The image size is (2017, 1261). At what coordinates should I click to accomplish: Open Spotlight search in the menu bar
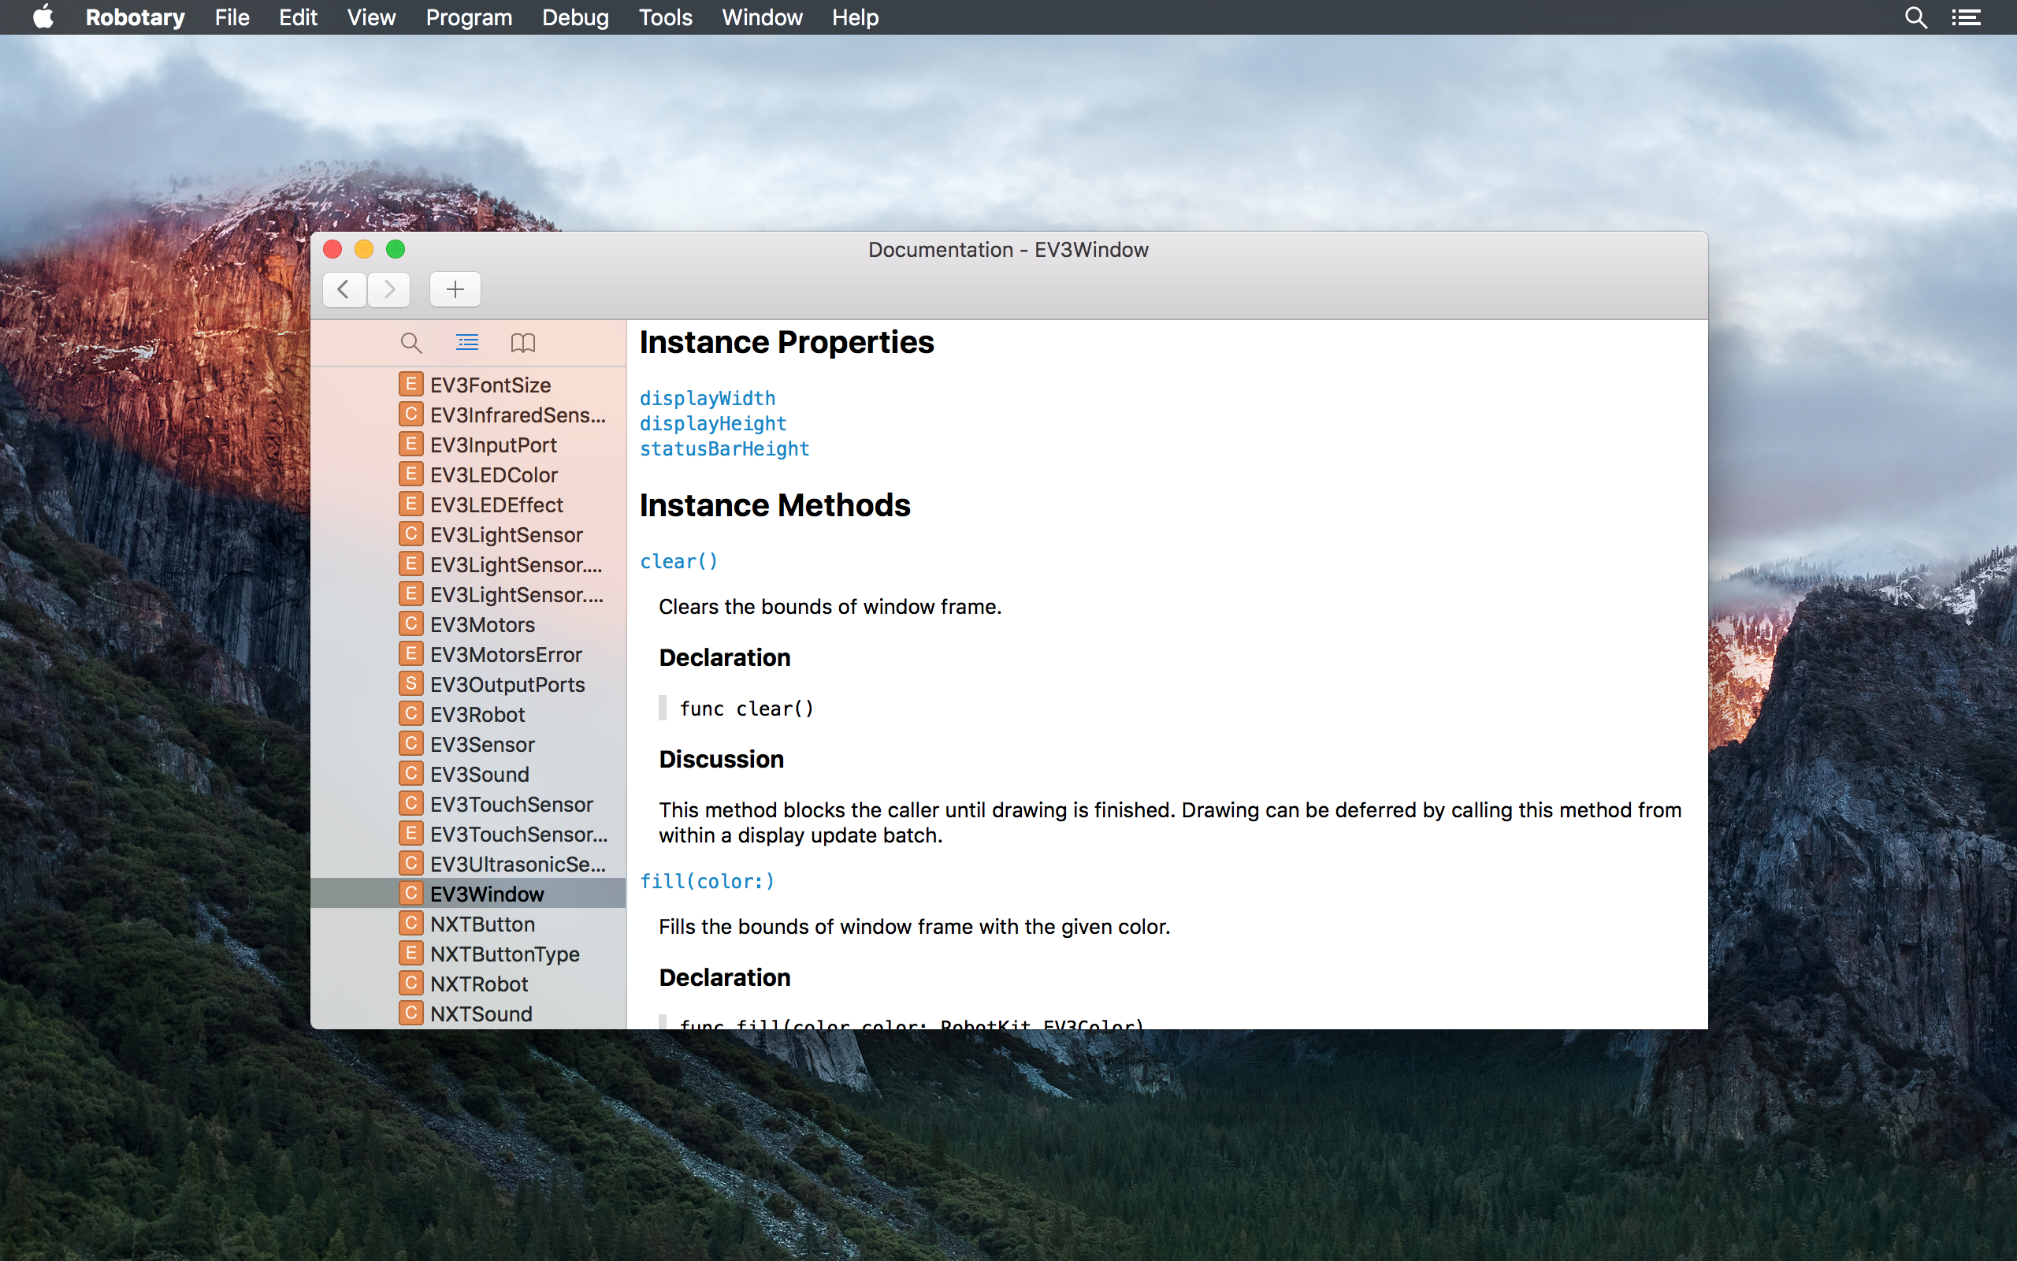pyautogui.click(x=1915, y=17)
